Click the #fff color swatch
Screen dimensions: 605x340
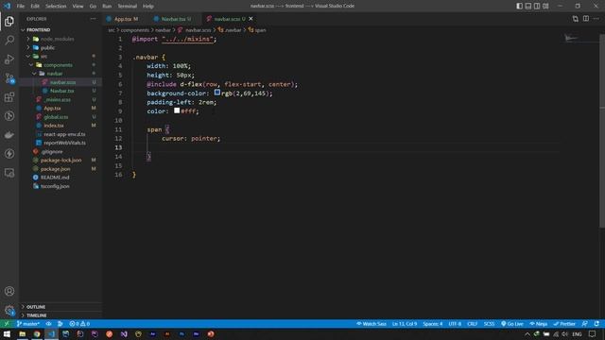tap(177, 110)
